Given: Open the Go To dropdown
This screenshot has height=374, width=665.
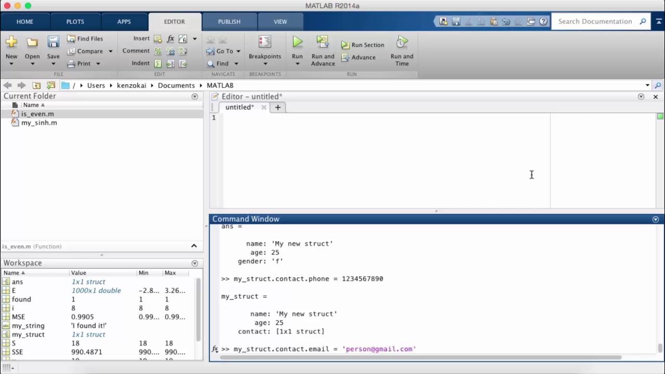Looking at the screenshot, I should point(238,51).
